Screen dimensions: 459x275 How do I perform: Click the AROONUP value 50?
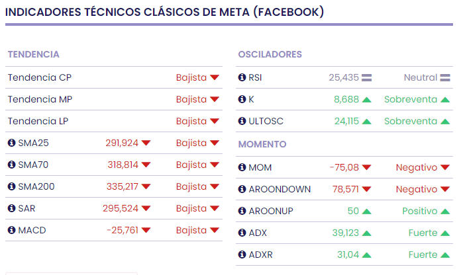[353, 211]
